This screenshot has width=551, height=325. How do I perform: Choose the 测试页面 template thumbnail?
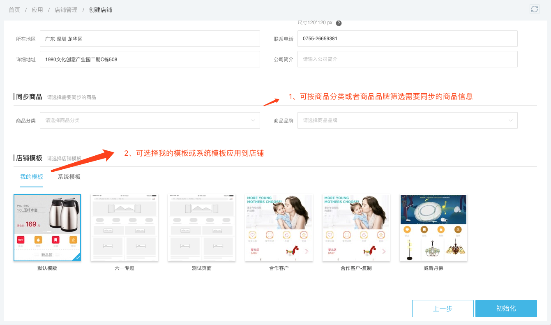pos(202,228)
